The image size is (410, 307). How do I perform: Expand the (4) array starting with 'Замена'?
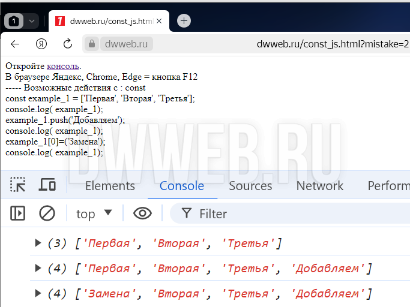(38, 293)
